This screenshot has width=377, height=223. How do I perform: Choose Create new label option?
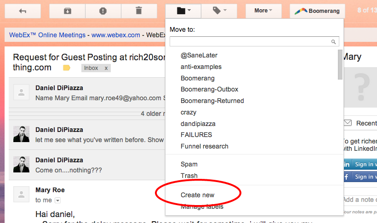point(197,195)
